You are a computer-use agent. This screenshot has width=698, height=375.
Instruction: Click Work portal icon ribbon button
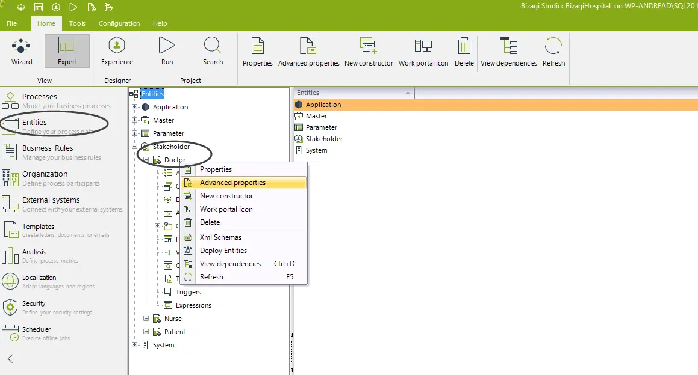(423, 52)
